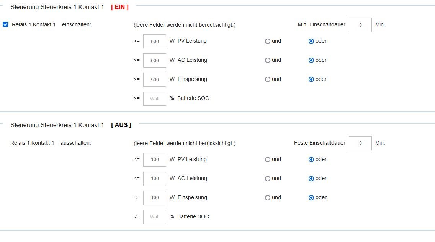The image size is (435, 242).
Task: Select 'und' for AC Leistung in AUS section
Action: [x=268, y=179]
